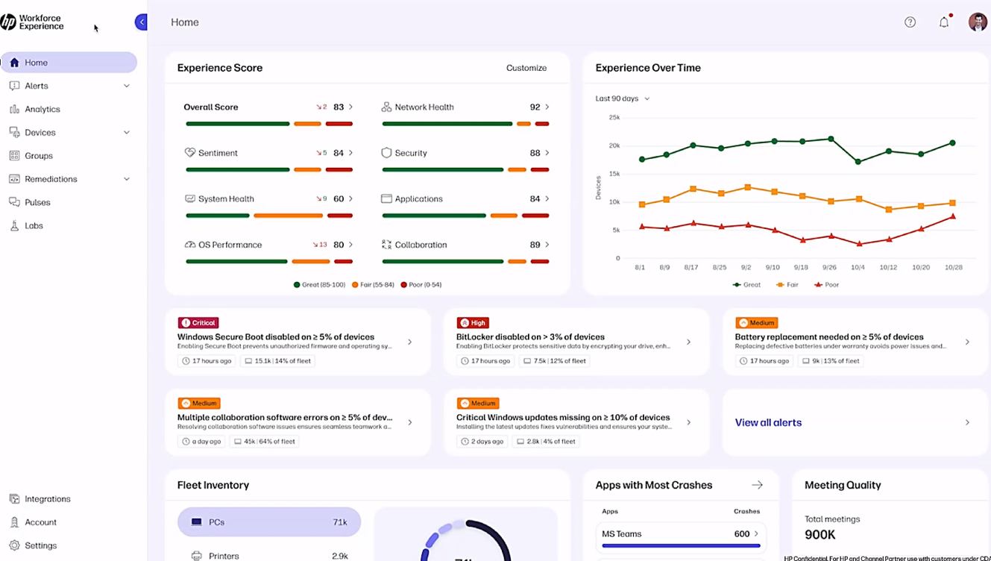
Task: Click the Analytics bar chart icon
Action: 14,109
